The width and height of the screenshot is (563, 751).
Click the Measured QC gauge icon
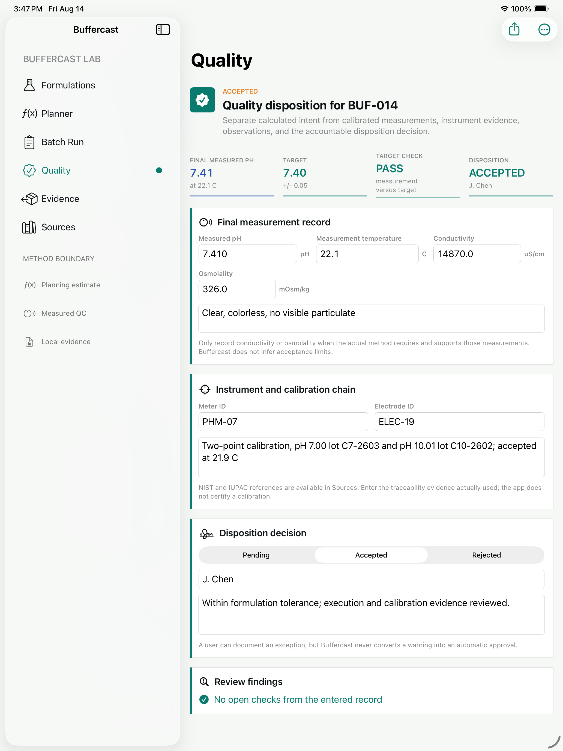29,313
